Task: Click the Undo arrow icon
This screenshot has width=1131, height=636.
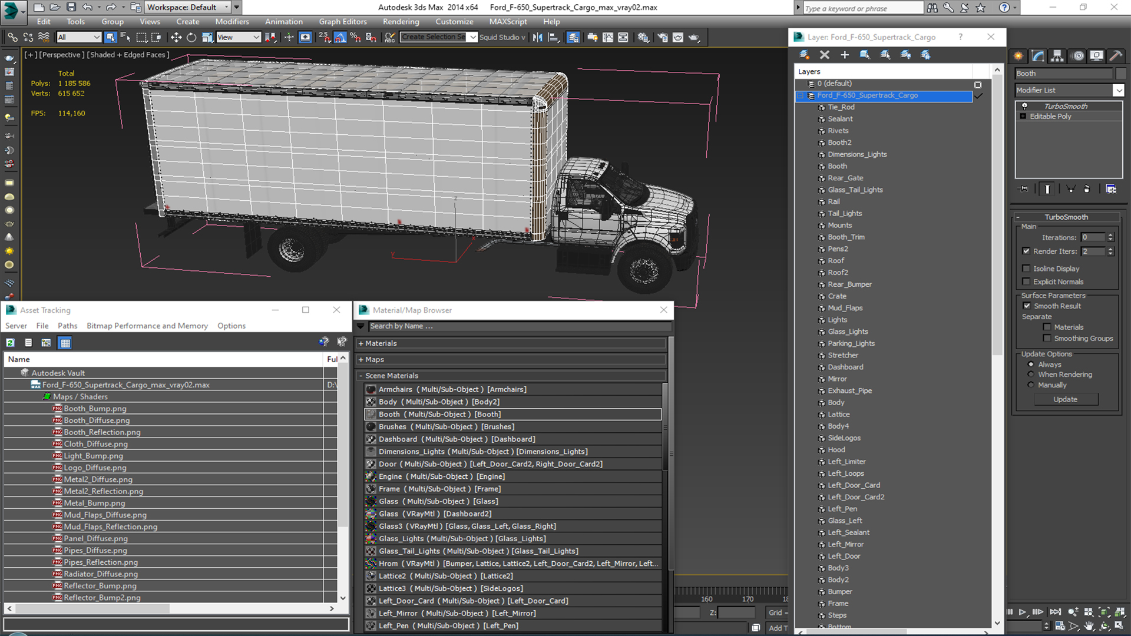Action: coord(87,7)
